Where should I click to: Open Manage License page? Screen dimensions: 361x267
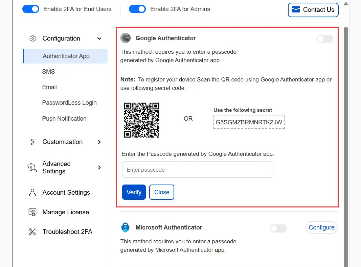coord(66,212)
